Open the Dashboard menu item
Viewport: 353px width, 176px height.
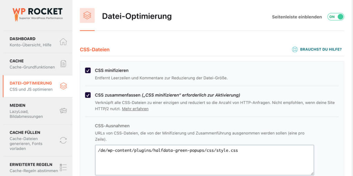pyautogui.click(x=38, y=42)
